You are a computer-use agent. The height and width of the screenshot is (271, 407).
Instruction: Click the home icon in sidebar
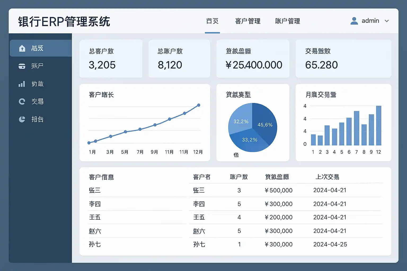coord(22,48)
